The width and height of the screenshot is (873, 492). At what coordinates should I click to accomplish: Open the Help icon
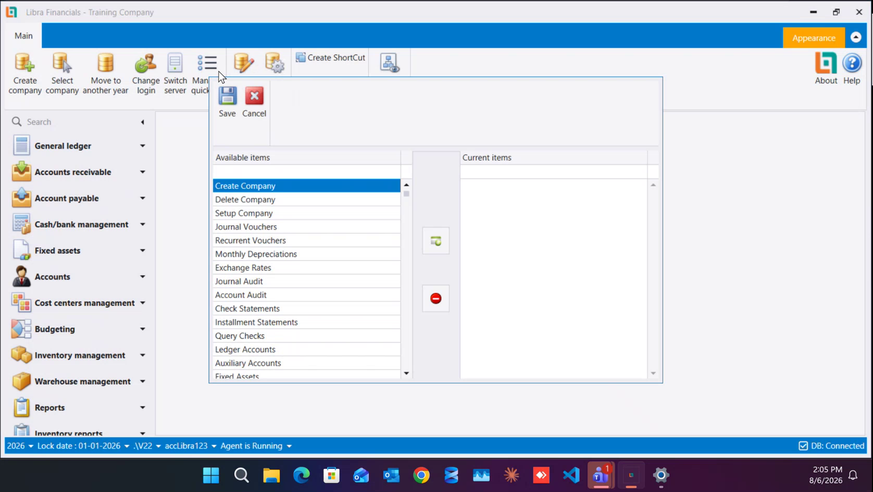pyautogui.click(x=852, y=68)
